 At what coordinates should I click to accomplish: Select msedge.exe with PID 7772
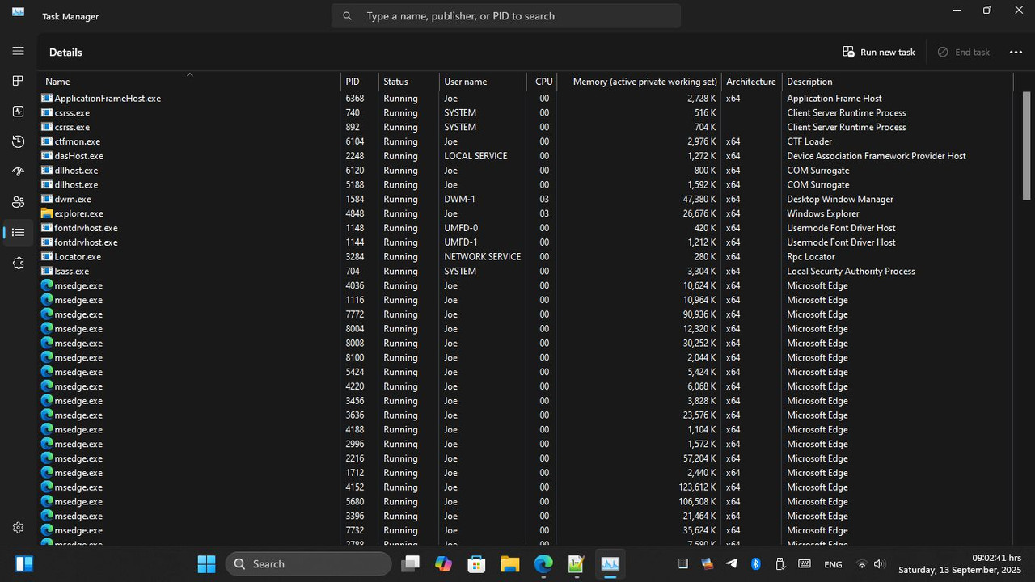point(526,314)
